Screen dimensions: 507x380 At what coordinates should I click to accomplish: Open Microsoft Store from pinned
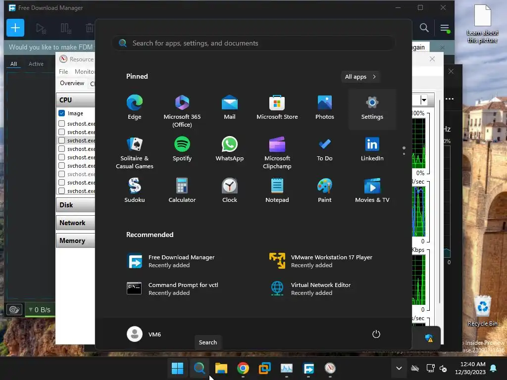[x=277, y=107]
